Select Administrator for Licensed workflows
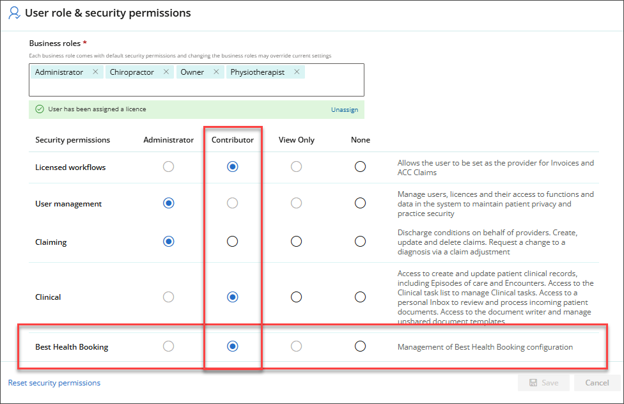 (168, 166)
